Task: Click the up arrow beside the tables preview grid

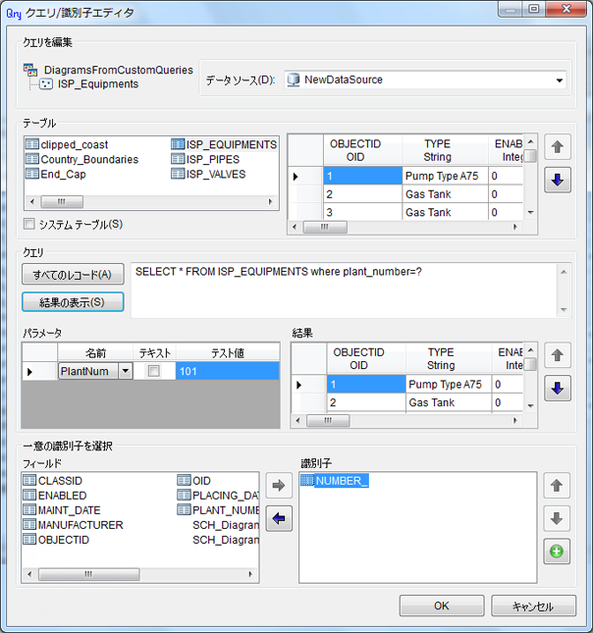Action: click(558, 146)
